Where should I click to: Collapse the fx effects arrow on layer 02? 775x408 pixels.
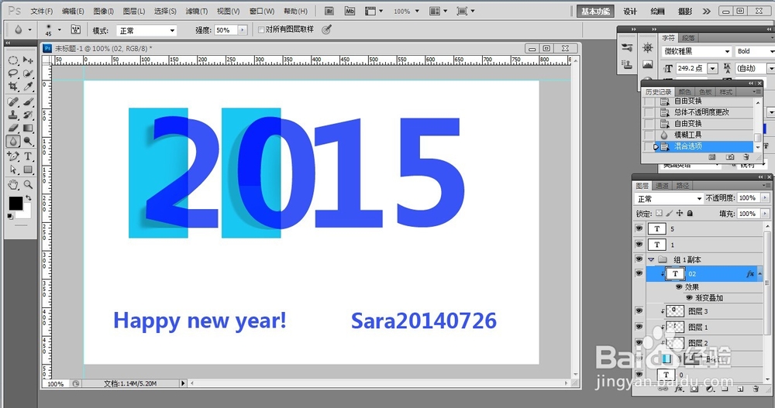pyautogui.click(x=759, y=273)
